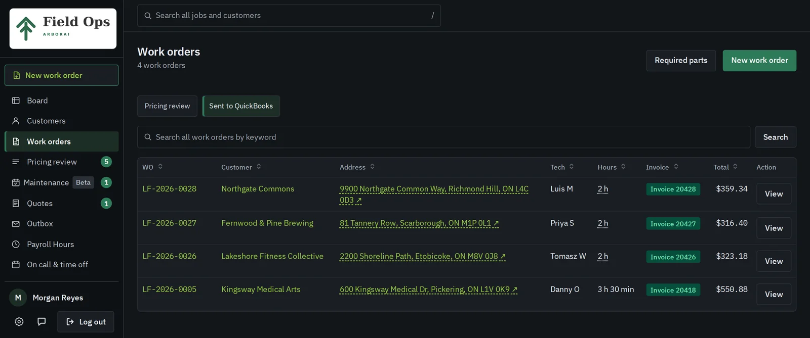810x338 pixels.
Task: Open 81 Tannery Row address link
Action: (x=419, y=223)
